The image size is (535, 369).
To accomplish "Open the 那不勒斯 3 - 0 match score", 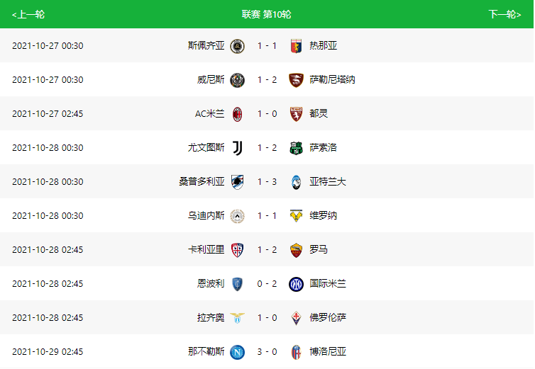I will (267, 351).
